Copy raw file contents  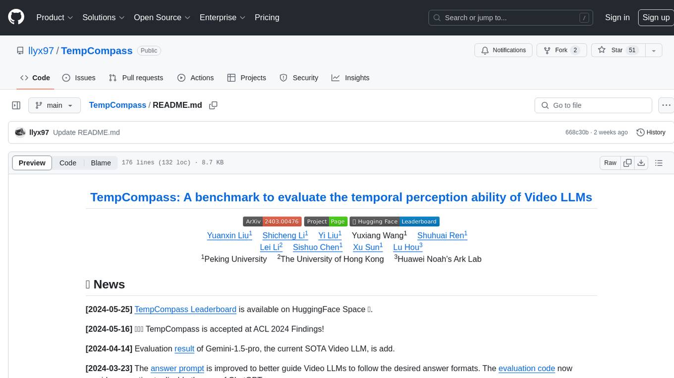pos(627,163)
